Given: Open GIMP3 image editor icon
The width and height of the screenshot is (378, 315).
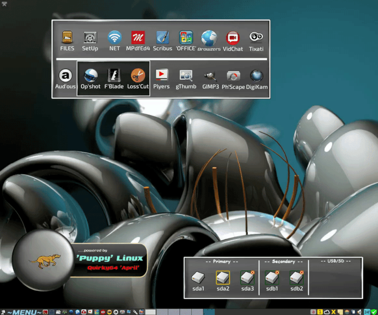Looking at the screenshot, I should tap(210, 76).
